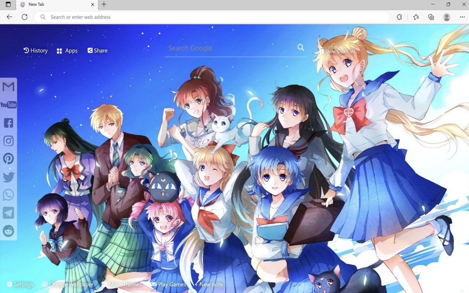The height and width of the screenshot is (293, 469).
Task: Select the New Tab tab
Action: (x=57, y=5)
